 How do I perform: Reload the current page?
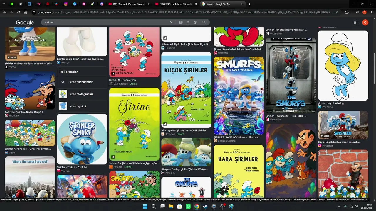tap(19, 12)
